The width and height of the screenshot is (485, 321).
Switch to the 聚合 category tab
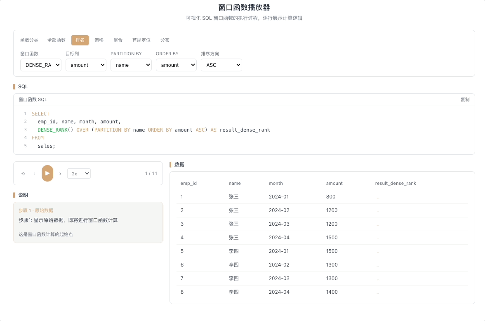click(118, 40)
